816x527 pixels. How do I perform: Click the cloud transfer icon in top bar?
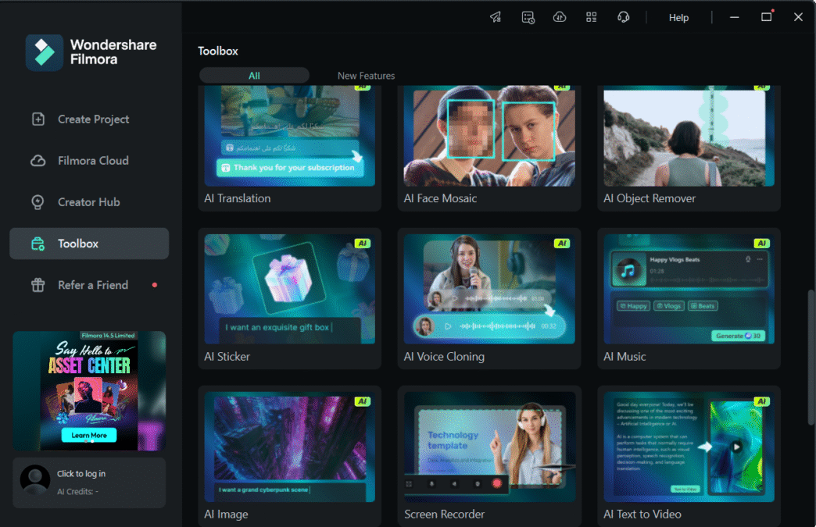[x=560, y=17]
